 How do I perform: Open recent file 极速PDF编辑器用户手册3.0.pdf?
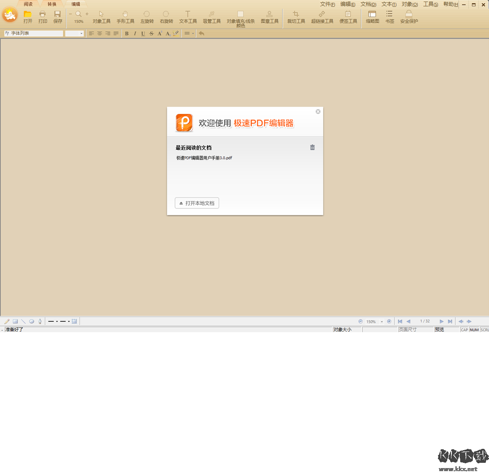[204, 158]
